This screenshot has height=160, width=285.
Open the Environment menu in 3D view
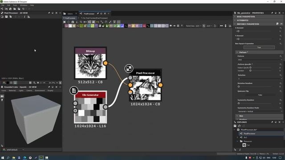[40, 91]
